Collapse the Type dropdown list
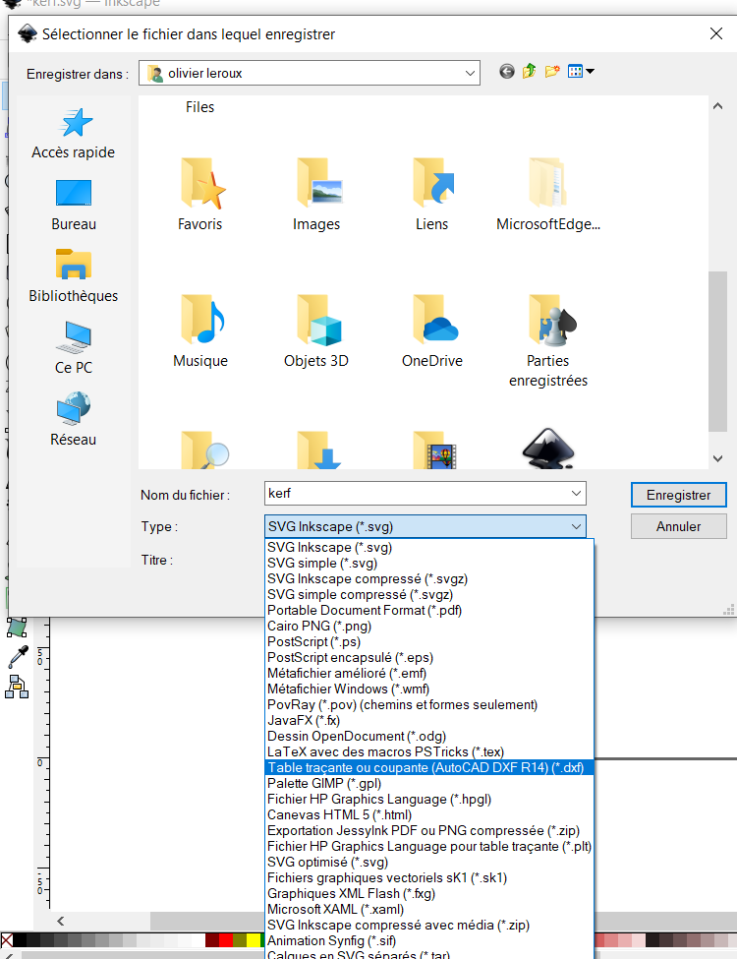Screen dimensions: 737x959 tap(576, 526)
